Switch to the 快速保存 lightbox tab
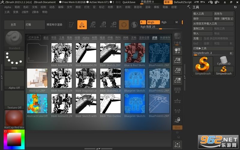Screen dimensions: 240x150 (165, 38)
